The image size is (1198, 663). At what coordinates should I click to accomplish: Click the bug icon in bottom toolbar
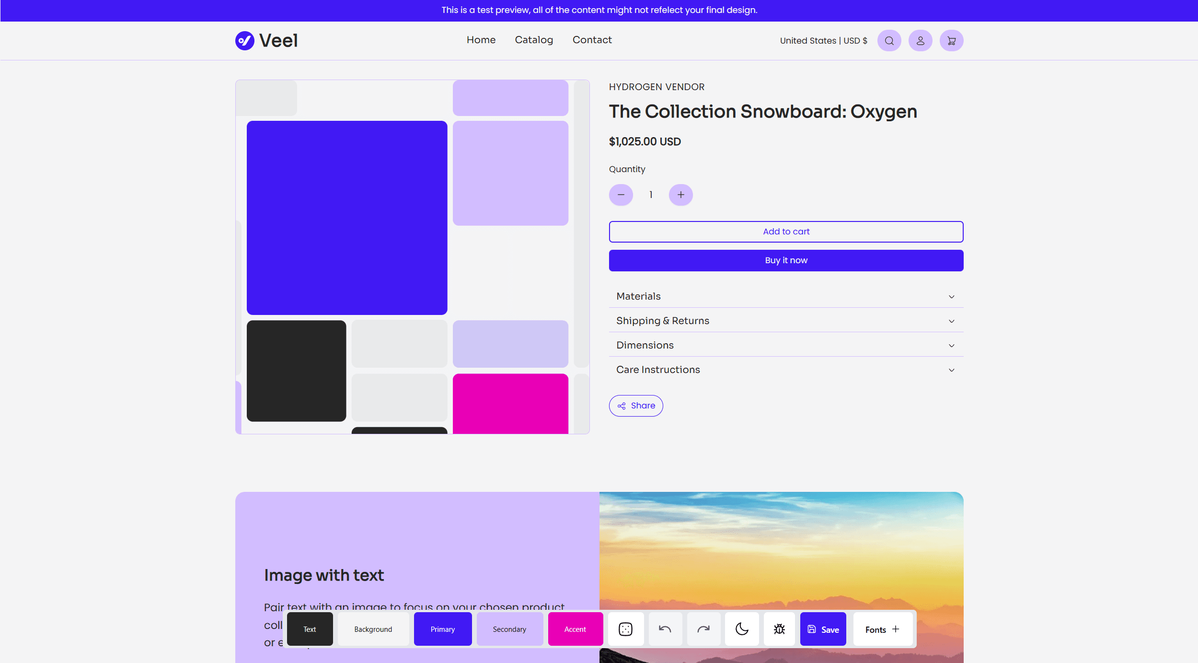(x=779, y=629)
